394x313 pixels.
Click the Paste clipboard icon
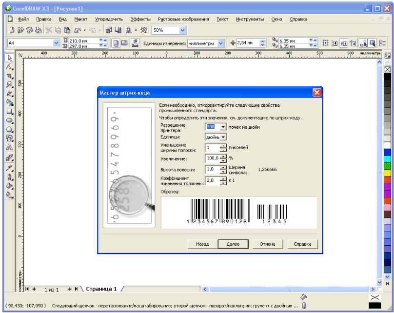[x=67, y=30]
